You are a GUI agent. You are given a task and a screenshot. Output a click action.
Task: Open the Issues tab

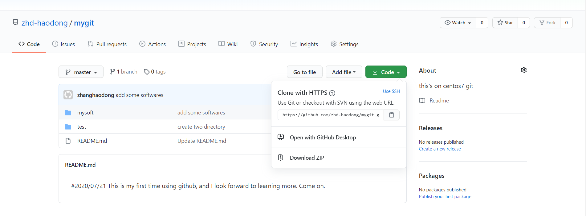pos(63,44)
